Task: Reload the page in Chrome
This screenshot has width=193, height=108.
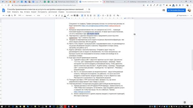Action: click(8, 5)
